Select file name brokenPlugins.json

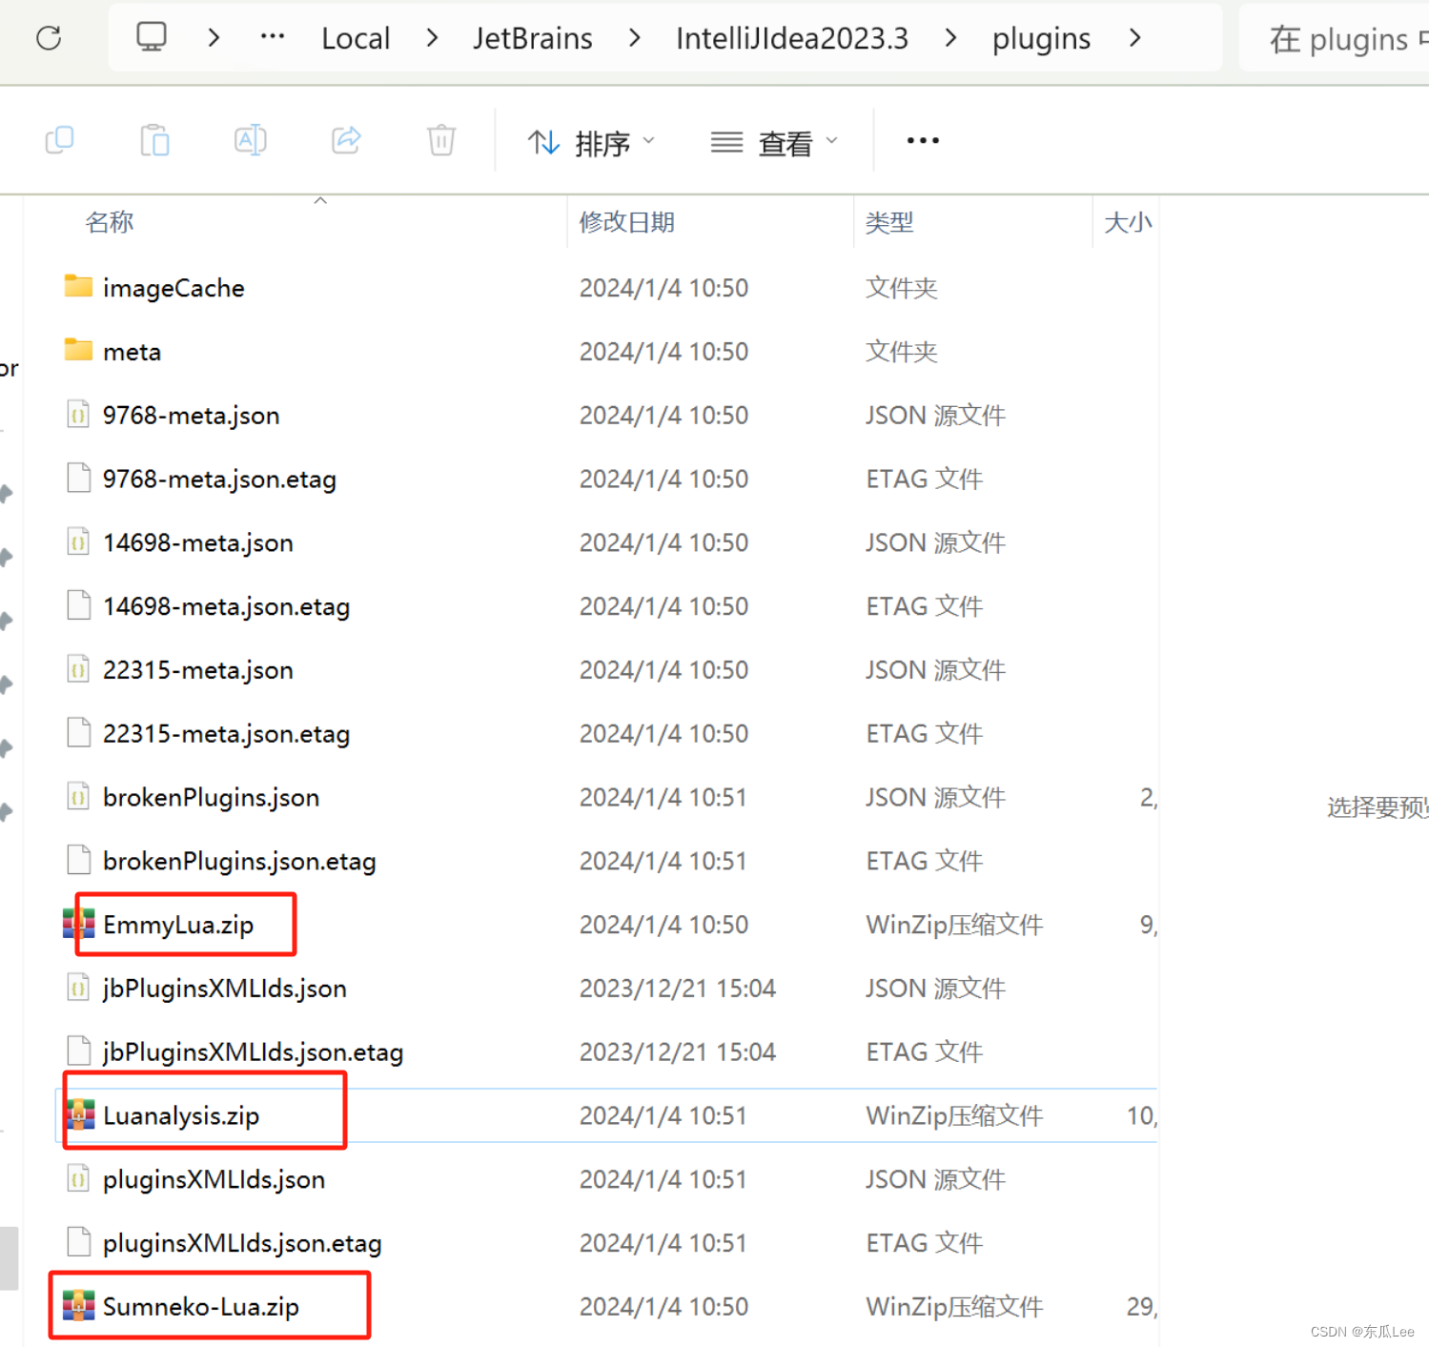point(211,798)
